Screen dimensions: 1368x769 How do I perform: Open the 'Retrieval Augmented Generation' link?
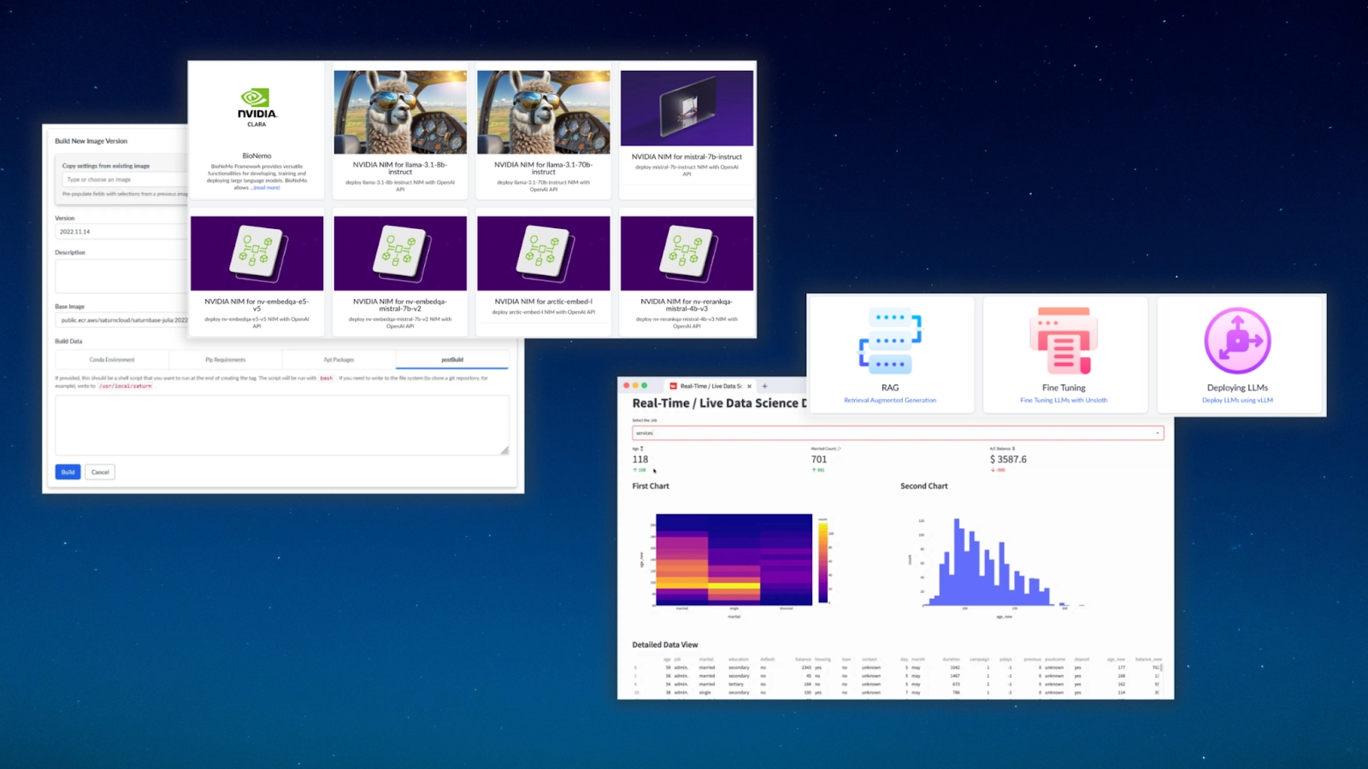pyautogui.click(x=890, y=400)
